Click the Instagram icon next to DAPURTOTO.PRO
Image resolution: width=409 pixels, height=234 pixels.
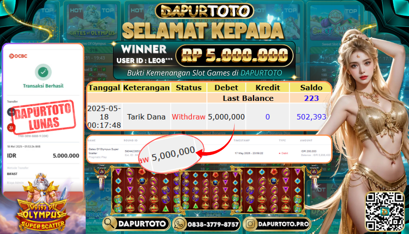coord(251,224)
